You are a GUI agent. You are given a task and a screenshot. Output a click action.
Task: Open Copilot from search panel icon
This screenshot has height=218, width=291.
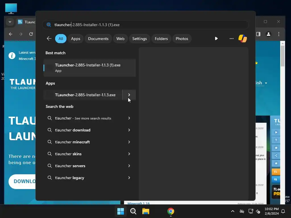[243, 39]
